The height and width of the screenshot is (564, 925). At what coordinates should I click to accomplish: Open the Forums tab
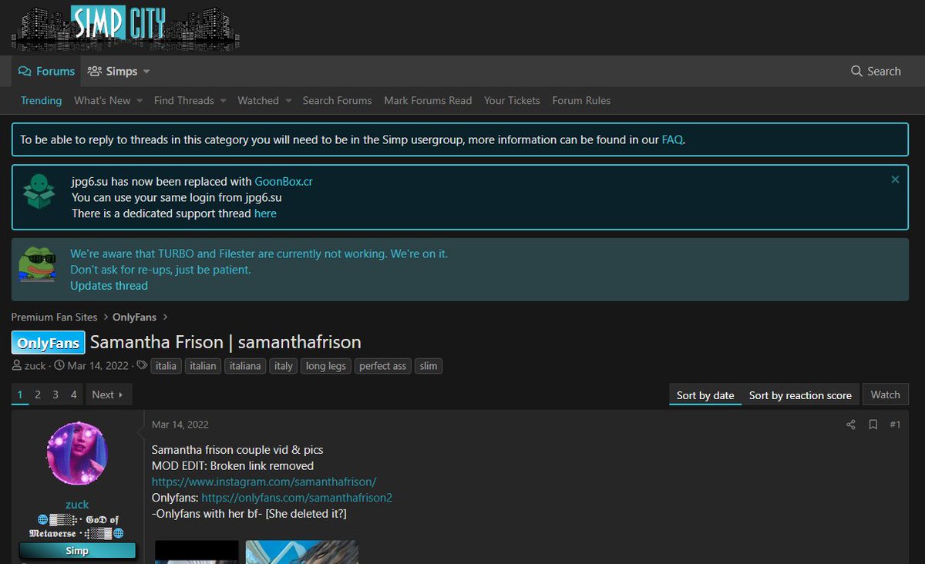tap(47, 71)
